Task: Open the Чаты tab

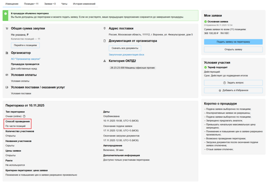Action: coord(64,3)
